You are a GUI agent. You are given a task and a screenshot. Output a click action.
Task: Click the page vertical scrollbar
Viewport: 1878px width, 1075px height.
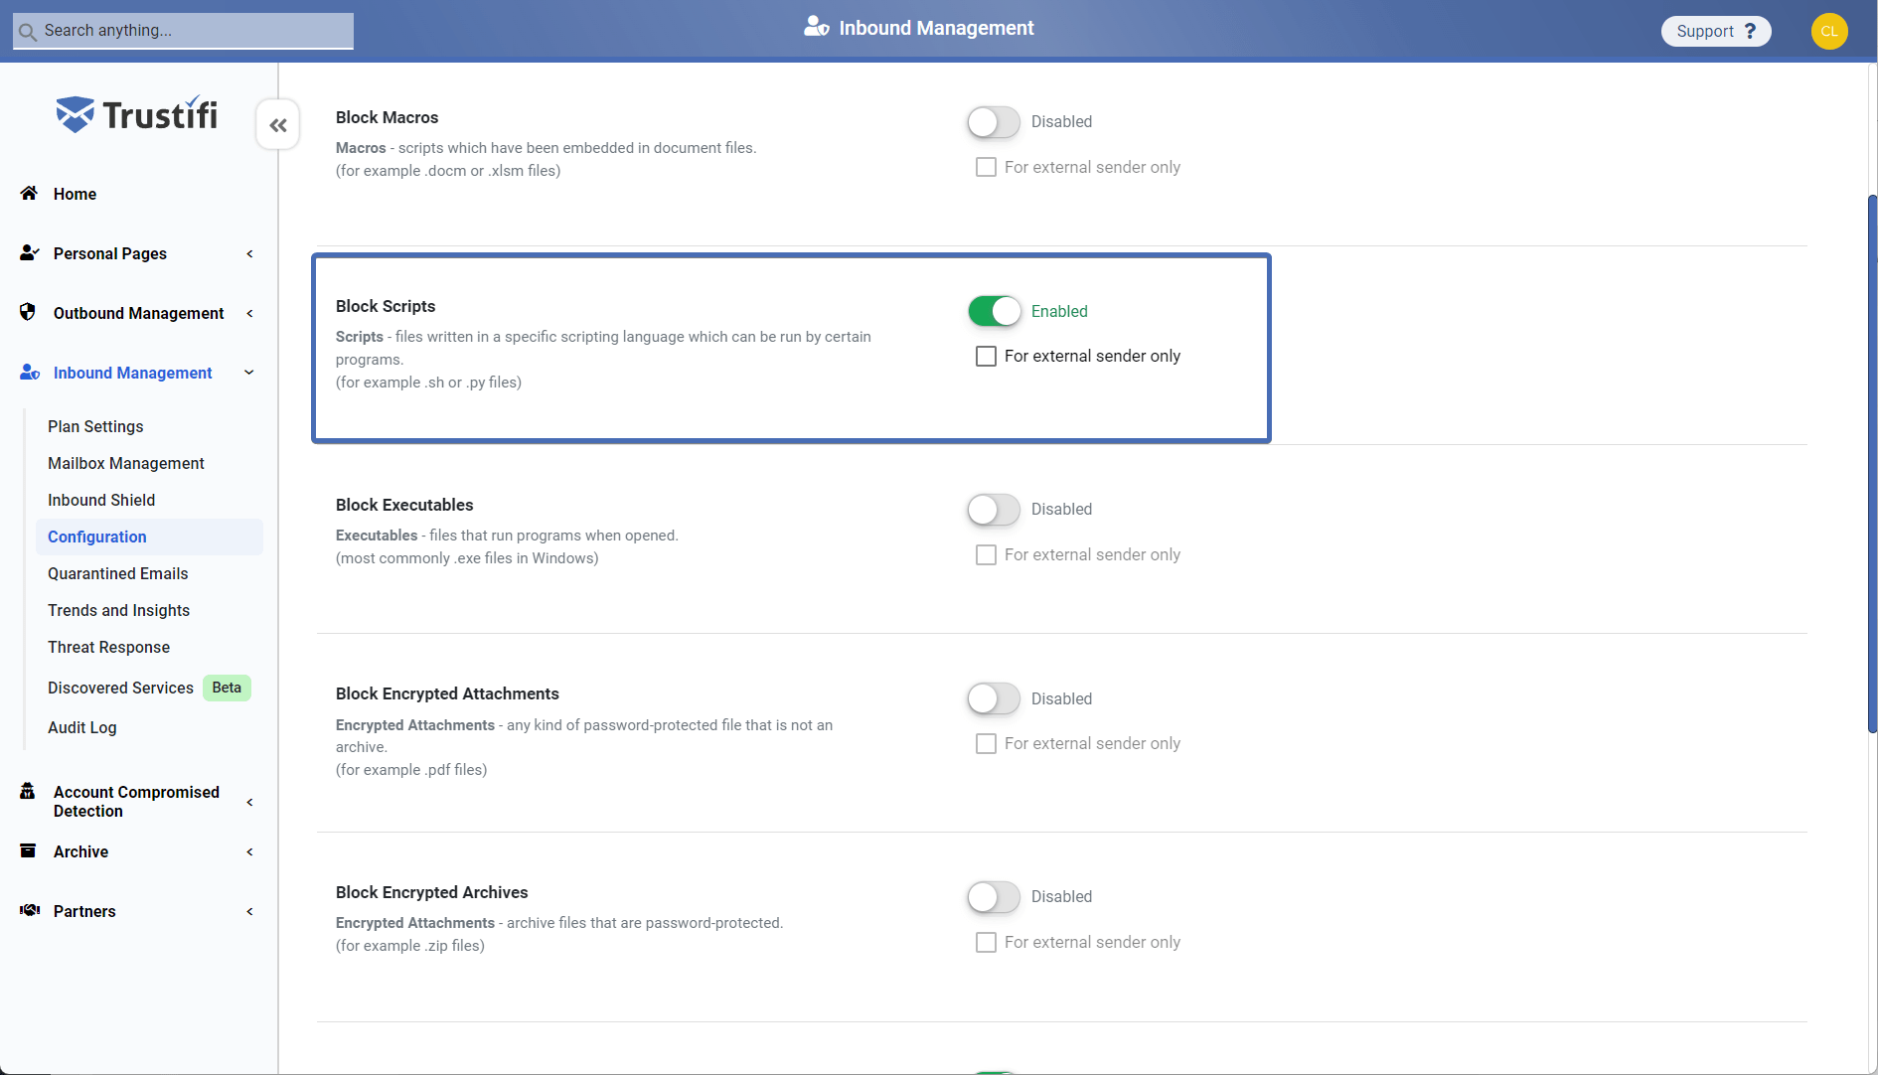point(1872,464)
